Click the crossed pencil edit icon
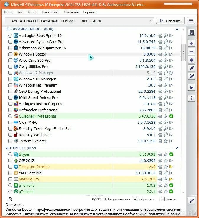 point(192,76)
